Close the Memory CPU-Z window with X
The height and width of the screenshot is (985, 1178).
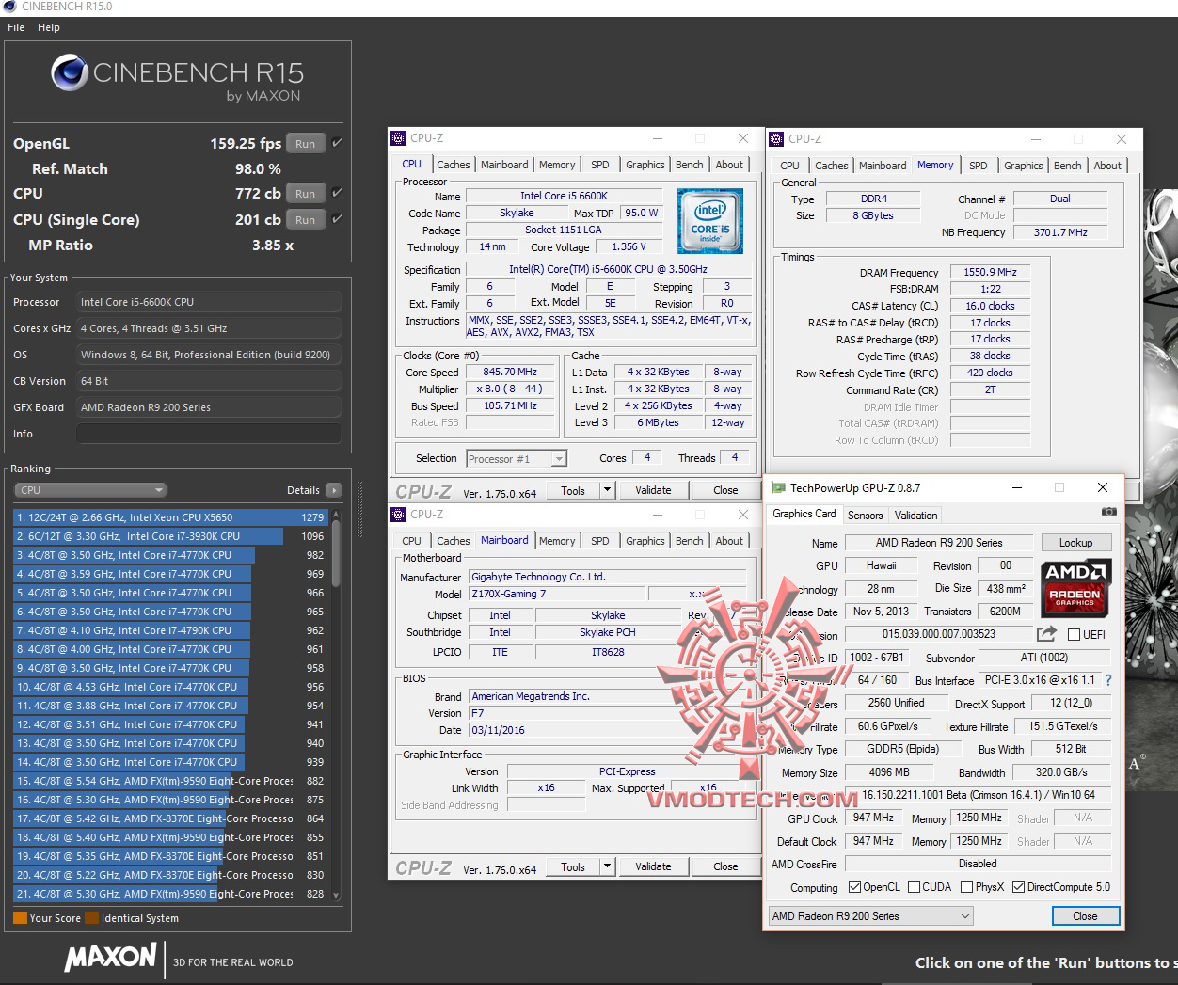[x=1122, y=139]
